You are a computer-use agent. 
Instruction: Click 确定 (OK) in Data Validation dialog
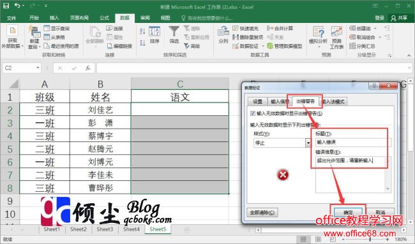(348, 212)
